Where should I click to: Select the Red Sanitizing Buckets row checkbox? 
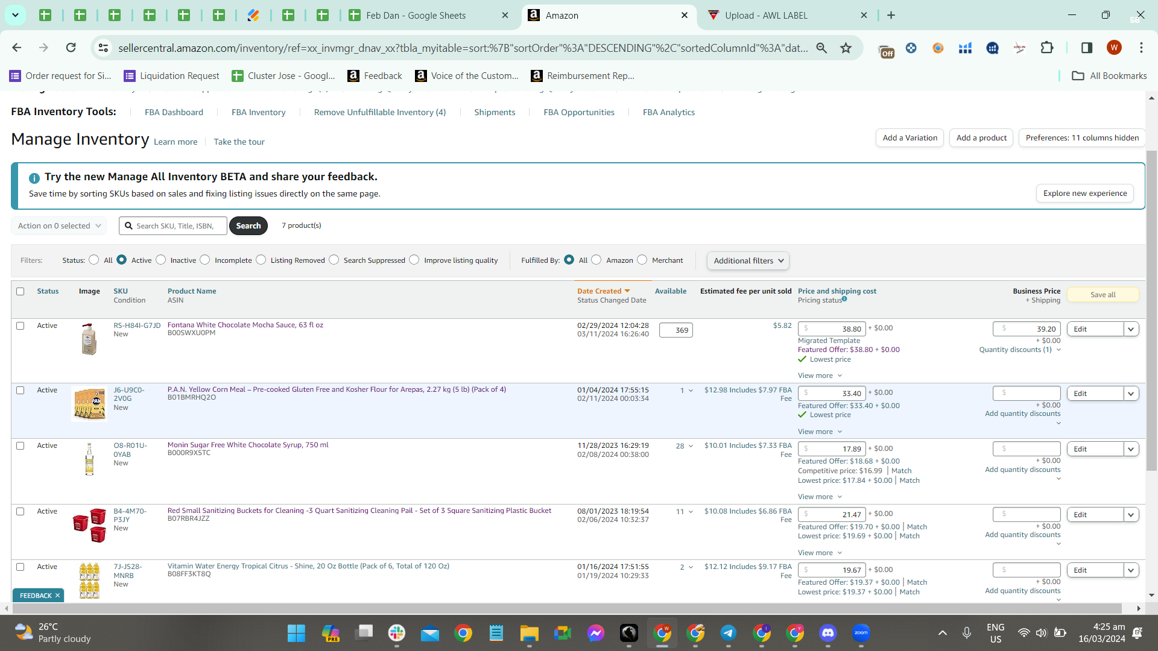tap(21, 512)
